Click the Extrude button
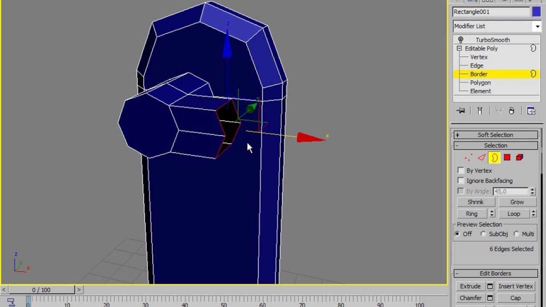The width and height of the screenshot is (546, 307). tap(470, 286)
